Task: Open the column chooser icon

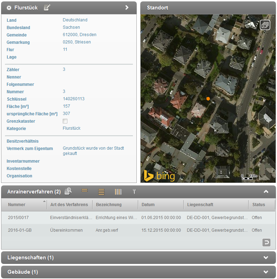Action: pos(118,191)
